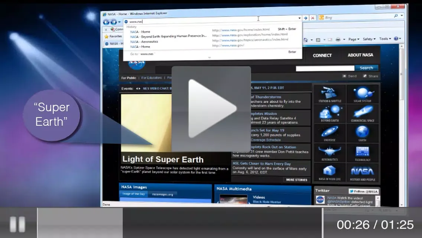Screen dimensions: 422x238
Task: Open the Safety menu
Action: 369,39
